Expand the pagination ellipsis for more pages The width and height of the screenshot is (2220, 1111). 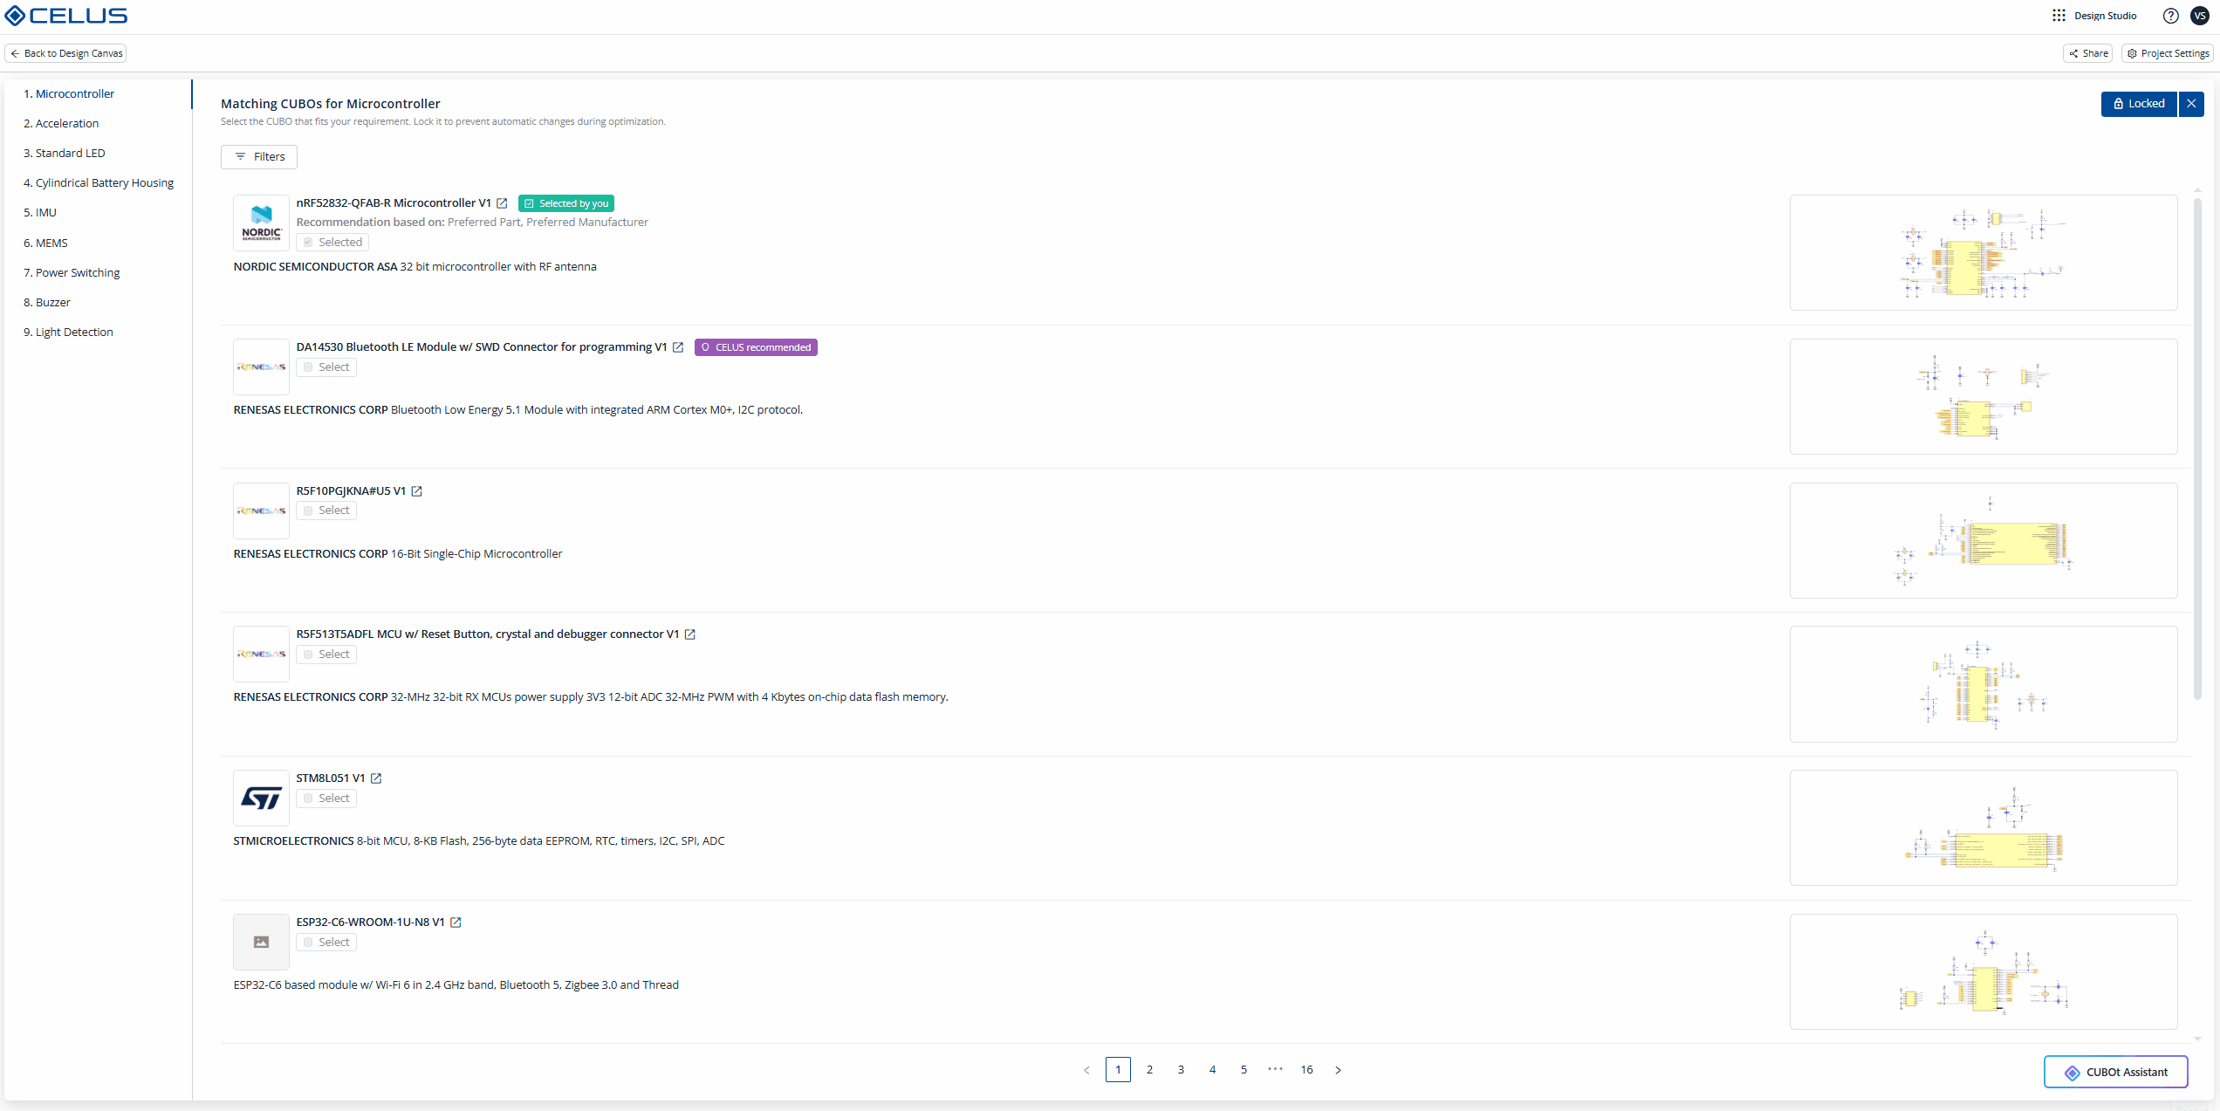[x=1275, y=1069]
